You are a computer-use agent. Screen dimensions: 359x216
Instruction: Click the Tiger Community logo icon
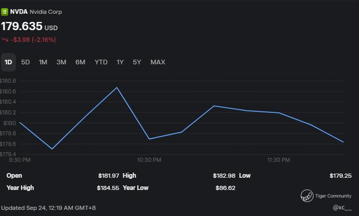[307, 196]
